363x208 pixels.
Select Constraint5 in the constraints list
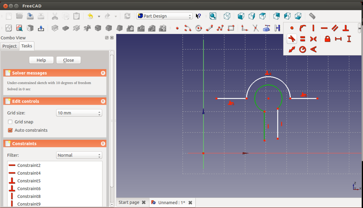[x=29, y=181]
